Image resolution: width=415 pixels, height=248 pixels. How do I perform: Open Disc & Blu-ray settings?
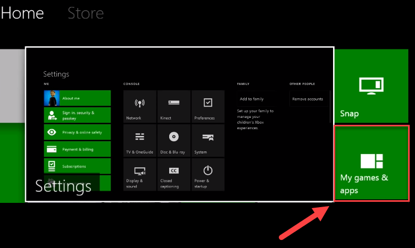(x=174, y=140)
